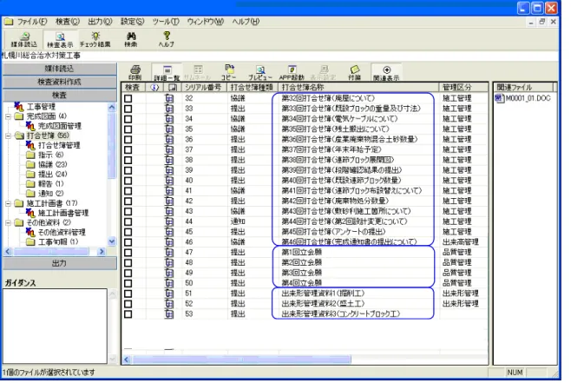Select 打合せ簿管理 tree node
The image size is (571, 383).
[x=59, y=145]
